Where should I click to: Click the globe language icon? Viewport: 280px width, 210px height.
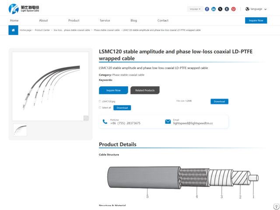click(x=247, y=9)
